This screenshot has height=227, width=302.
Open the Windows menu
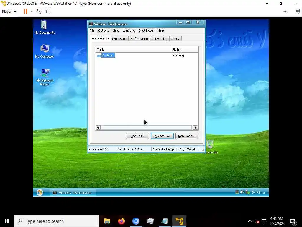tap(129, 30)
